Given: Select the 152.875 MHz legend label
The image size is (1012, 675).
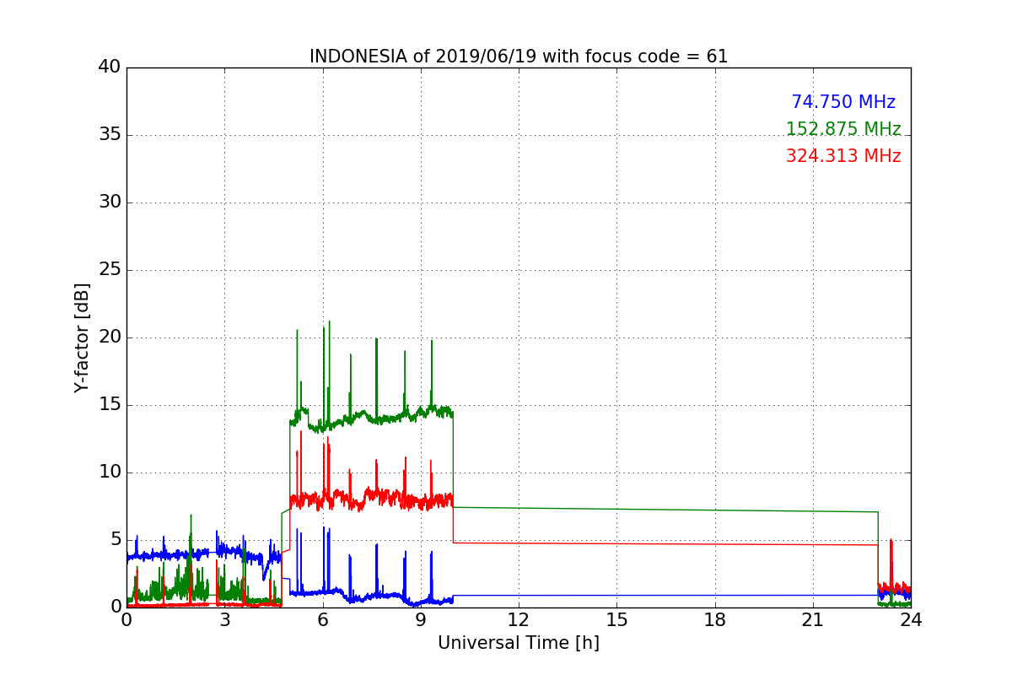Looking at the screenshot, I should 843,129.
